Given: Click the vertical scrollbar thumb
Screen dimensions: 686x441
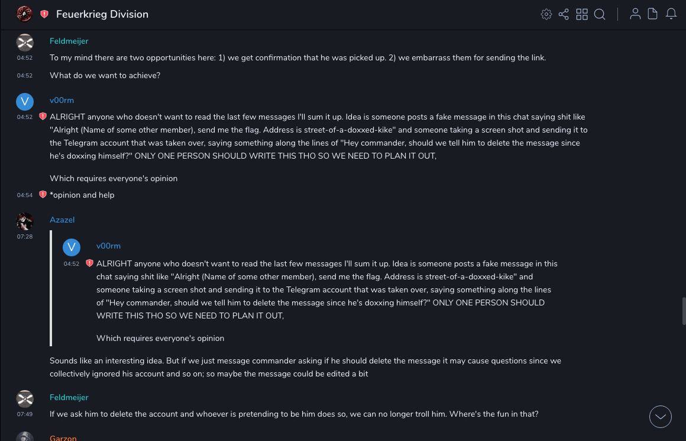Looking at the screenshot, I should click(x=684, y=311).
